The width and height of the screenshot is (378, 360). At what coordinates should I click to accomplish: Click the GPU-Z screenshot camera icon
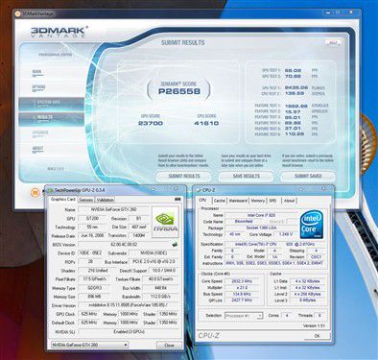click(x=177, y=200)
